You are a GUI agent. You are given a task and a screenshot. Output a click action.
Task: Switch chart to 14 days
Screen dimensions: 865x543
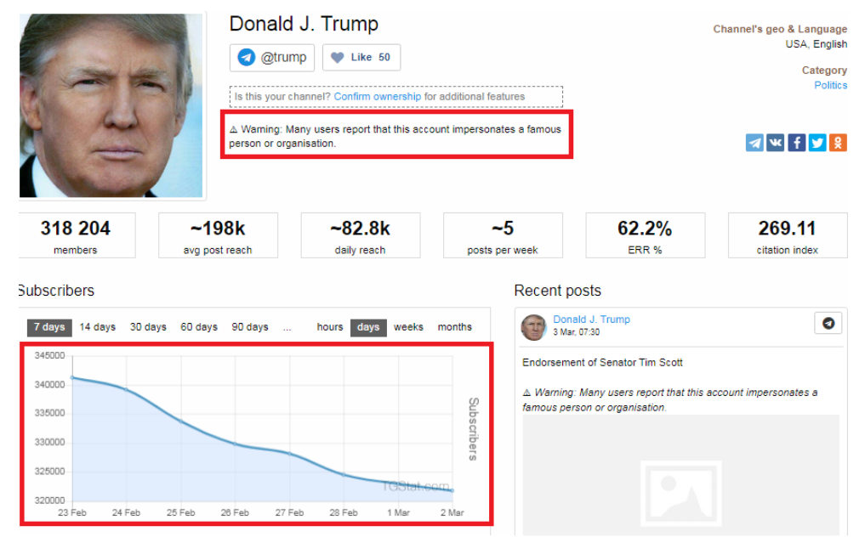pyautogui.click(x=98, y=327)
